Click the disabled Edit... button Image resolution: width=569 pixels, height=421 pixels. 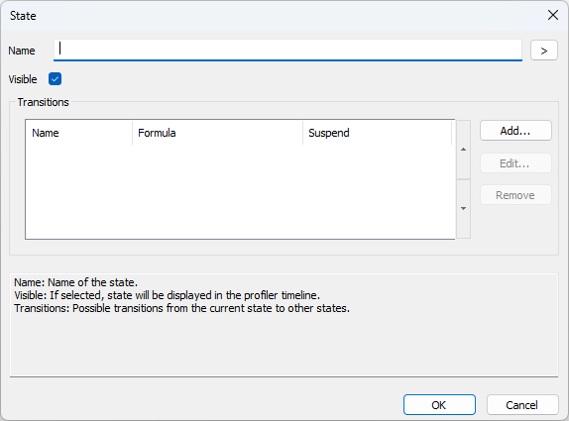pyautogui.click(x=515, y=163)
